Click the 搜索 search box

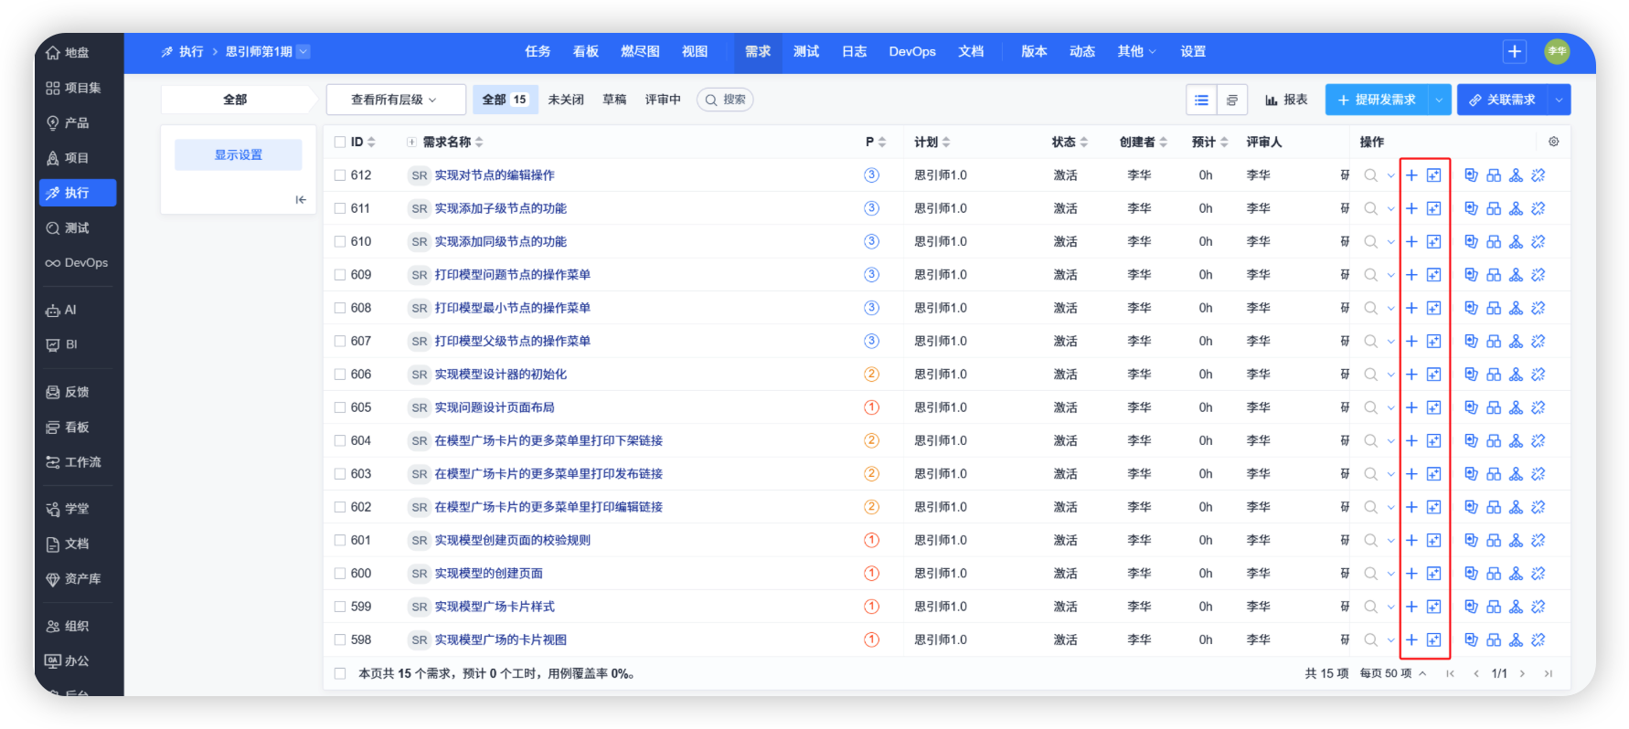click(725, 100)
